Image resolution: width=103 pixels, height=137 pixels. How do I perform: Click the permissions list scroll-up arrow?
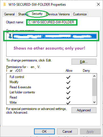tap(94, 76)
